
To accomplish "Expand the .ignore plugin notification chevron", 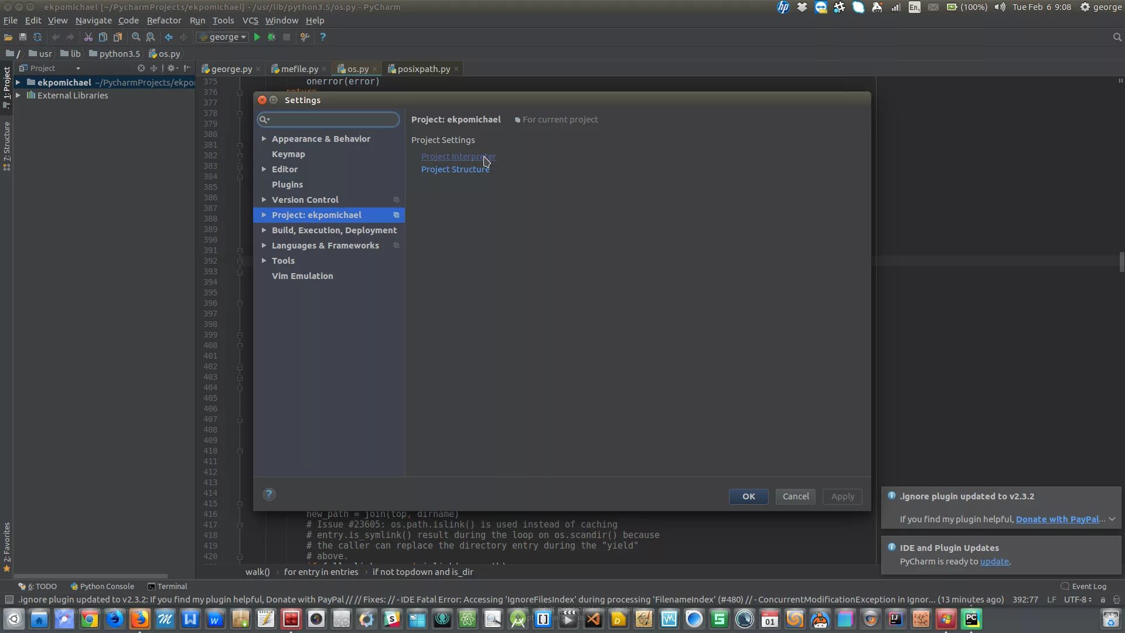I will click(1112, 519).
